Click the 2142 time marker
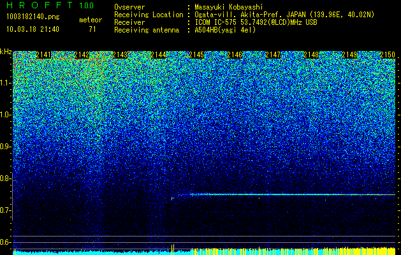The width and height of the screenshot is (401, 255). point(82,55)
